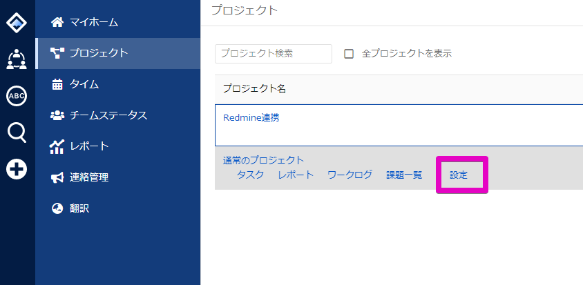Open レポート link under 通常のプロジェクト
Viewport: 583px width, 285px height.
pyautogui.click(x=296, y=175)
